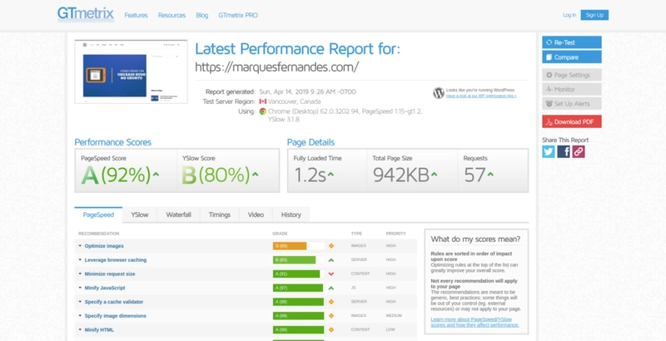The image size is (666, 341).
Task: Open Learn more about PageSpeed/YSlow scores link
Action: tap(475, 322)
